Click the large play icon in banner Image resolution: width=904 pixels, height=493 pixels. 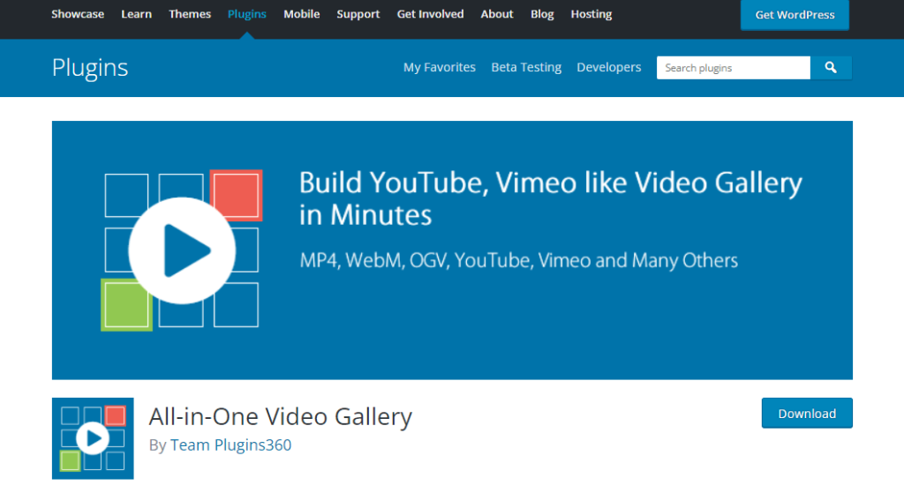click(182, 250)
